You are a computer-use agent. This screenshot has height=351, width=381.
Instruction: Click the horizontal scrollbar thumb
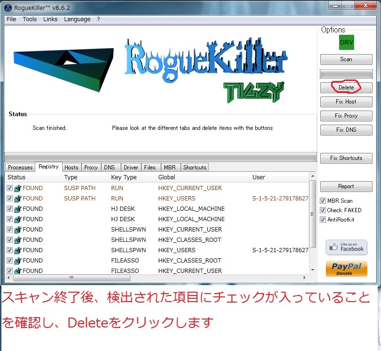pyautogui.click(x=72, y=278)
